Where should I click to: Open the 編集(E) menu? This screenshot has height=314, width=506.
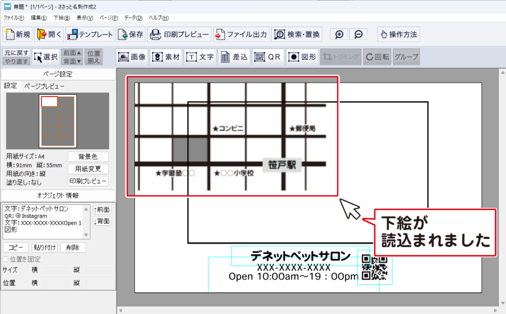(x=39, y=18)
